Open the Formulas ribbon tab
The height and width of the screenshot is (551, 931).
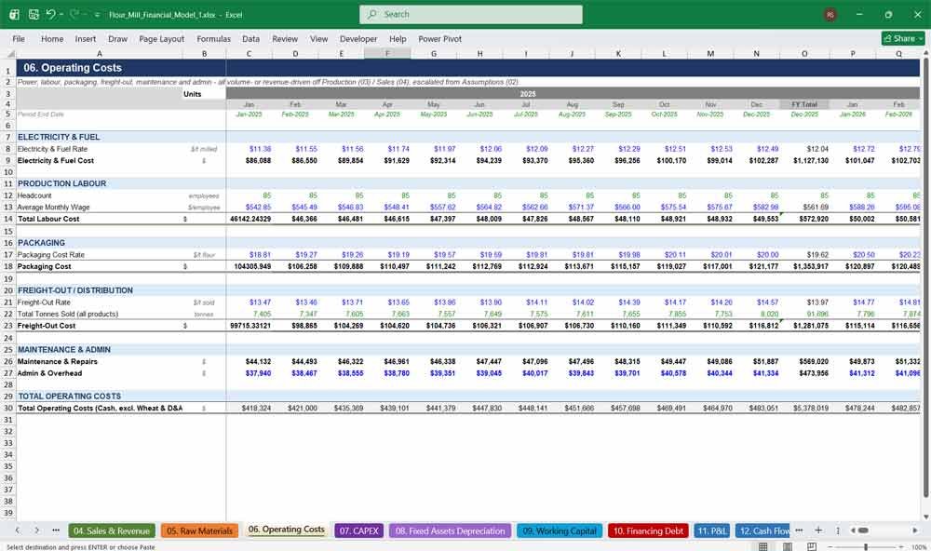[x=214, y=38]
